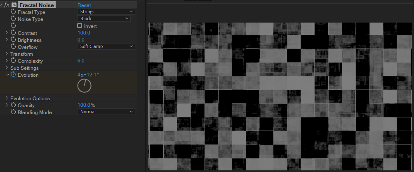The image size is (414, 172).
Task: Open the Fractal Type dropdown showing Strings
Action: click(106, 11)
